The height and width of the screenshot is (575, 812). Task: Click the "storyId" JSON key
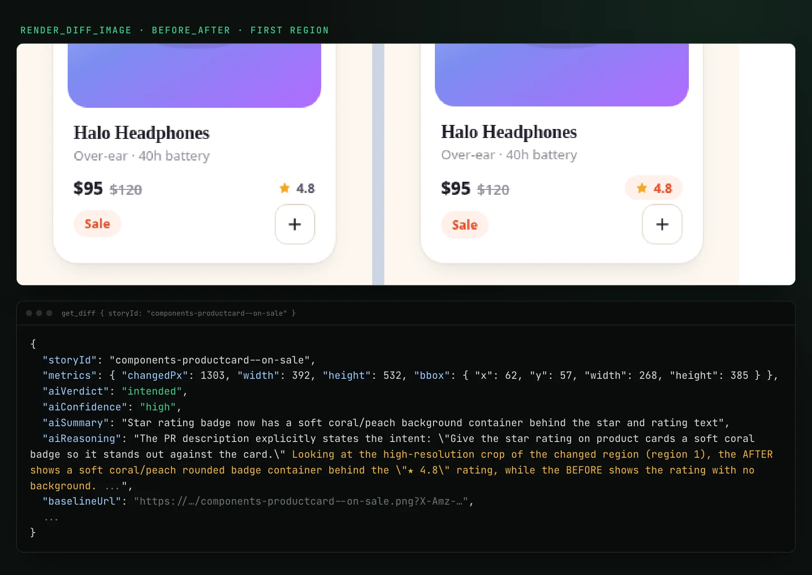[69, 360]
